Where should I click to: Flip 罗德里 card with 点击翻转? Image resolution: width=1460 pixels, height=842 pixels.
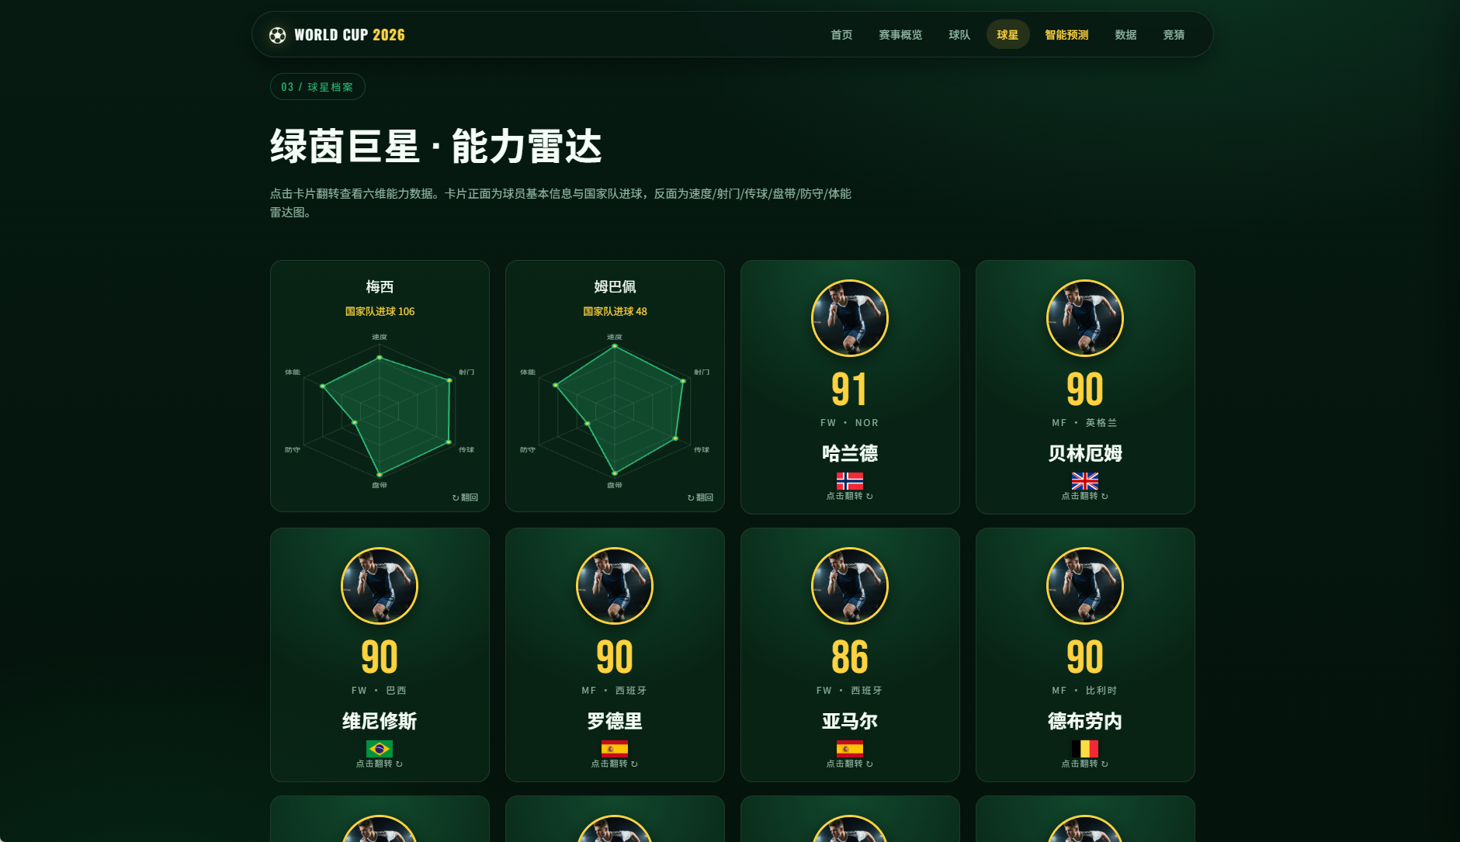615,764
